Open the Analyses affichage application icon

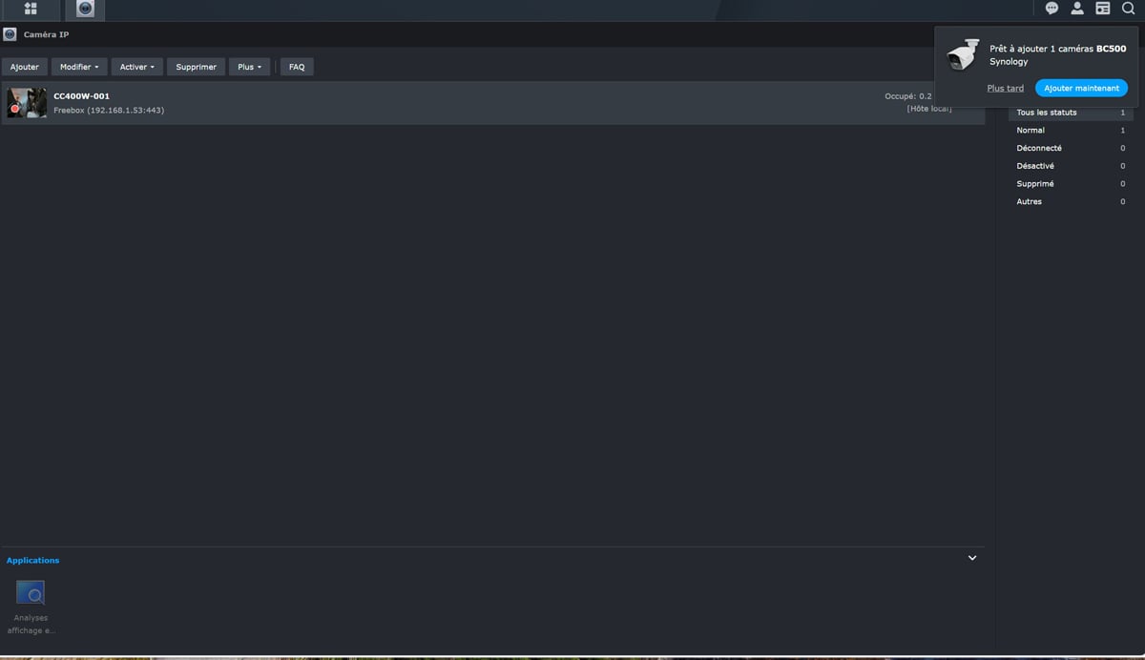tap(31, 594)
